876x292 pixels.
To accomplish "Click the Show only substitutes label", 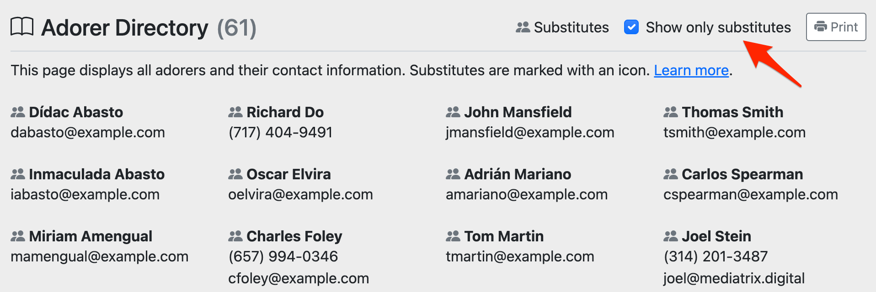I will [x=718, y=27].
